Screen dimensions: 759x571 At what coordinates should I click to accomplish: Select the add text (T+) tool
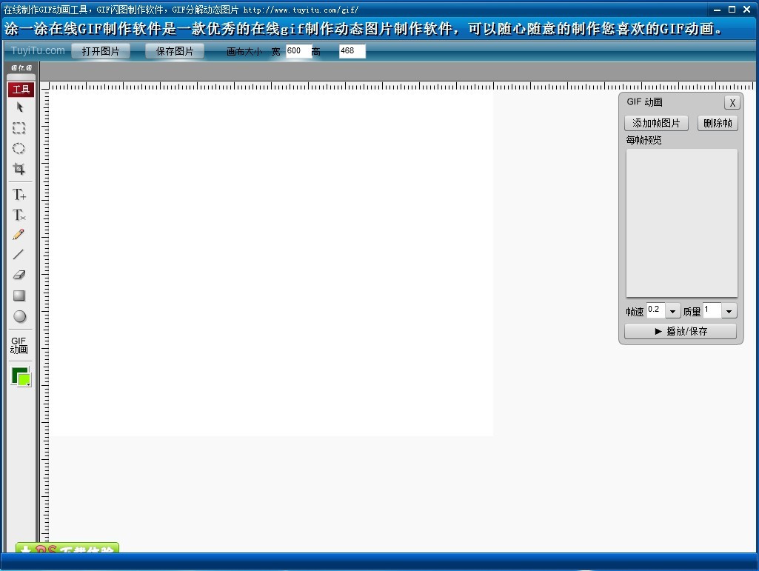[x=19, y=195]
